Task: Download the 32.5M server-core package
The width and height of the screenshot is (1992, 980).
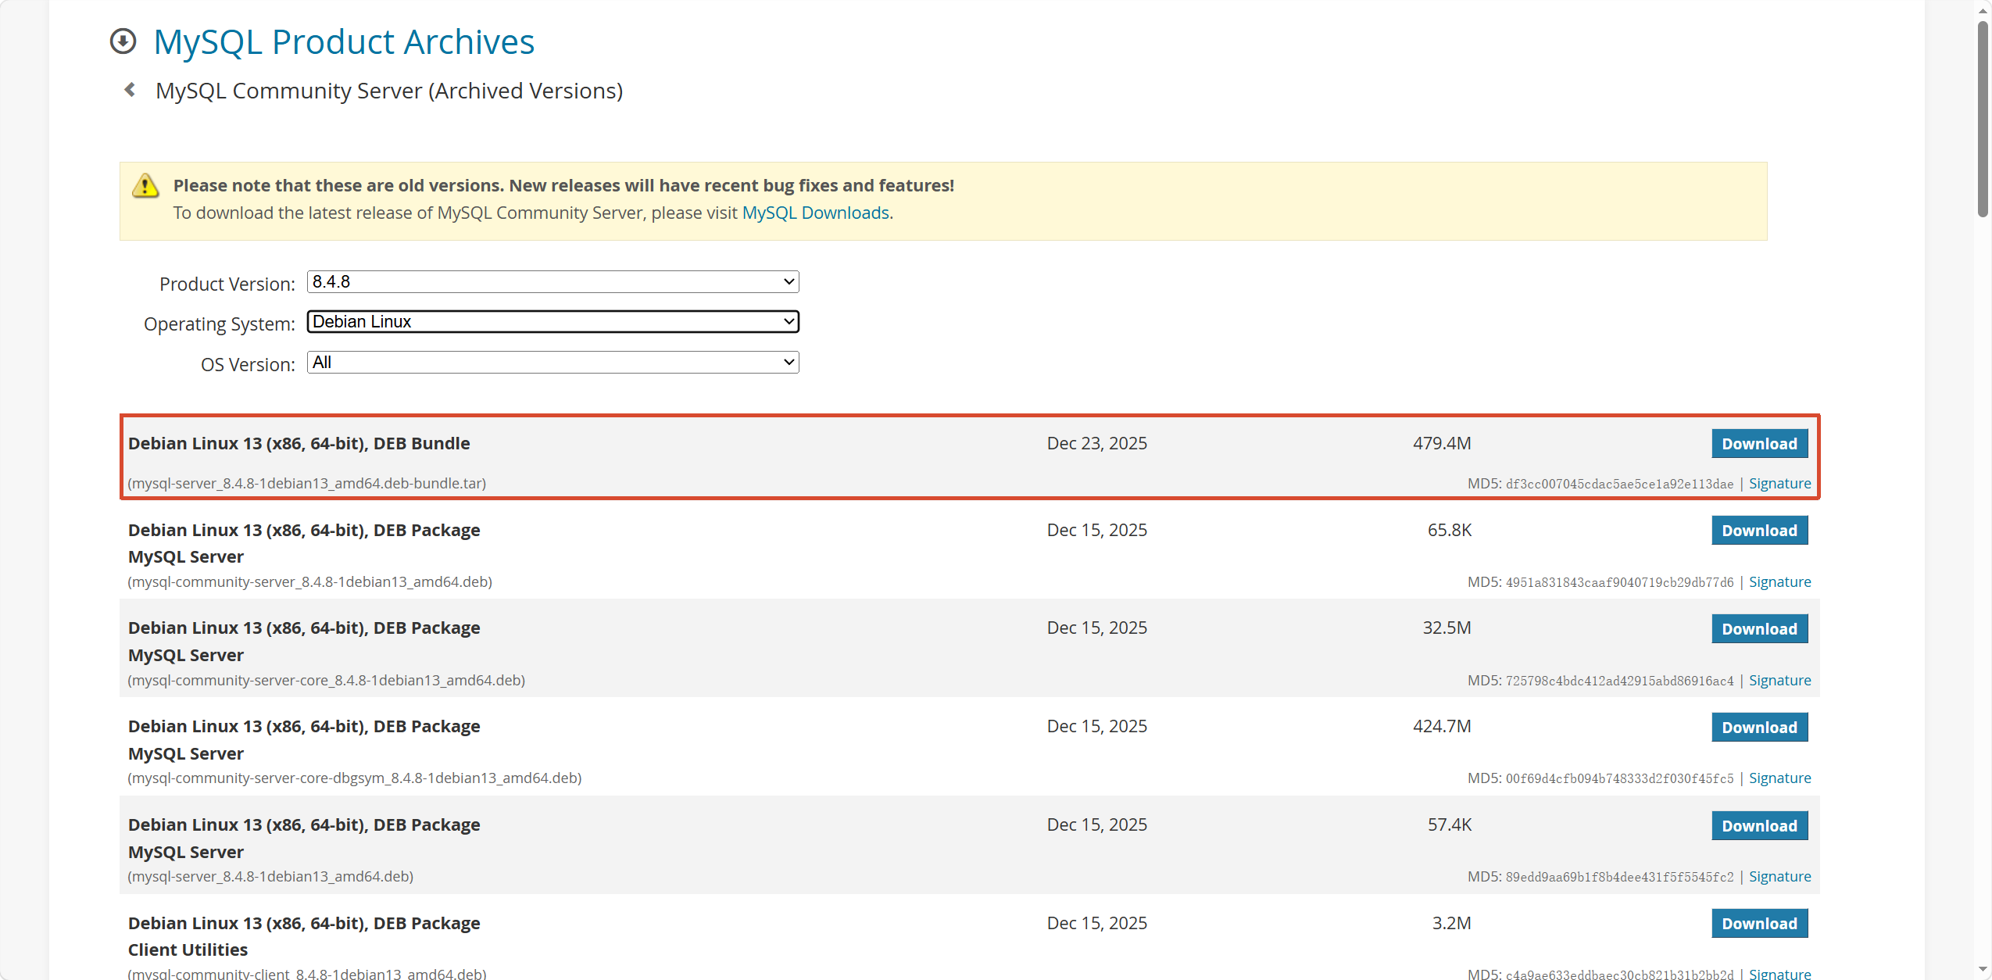Action: coord(1758,628)
